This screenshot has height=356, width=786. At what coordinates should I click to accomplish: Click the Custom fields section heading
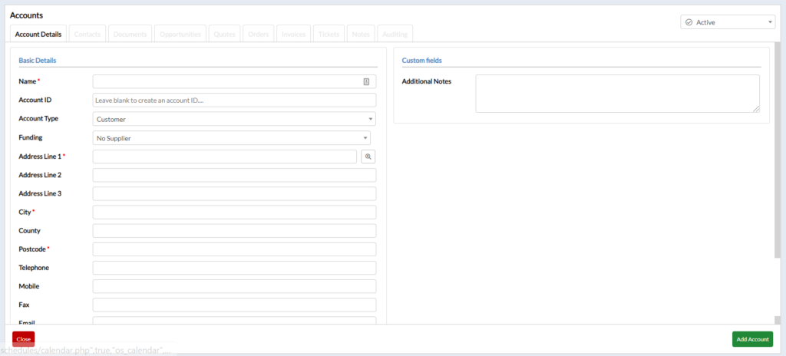tap(421, 60)
